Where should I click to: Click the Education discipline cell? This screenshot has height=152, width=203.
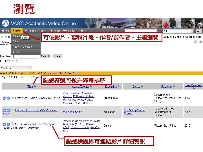click(x=109, y=111)
